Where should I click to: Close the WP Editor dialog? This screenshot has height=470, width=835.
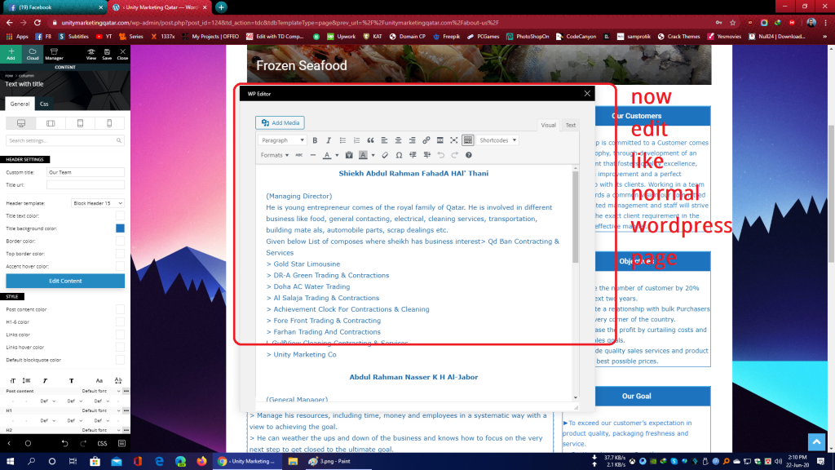587,93
